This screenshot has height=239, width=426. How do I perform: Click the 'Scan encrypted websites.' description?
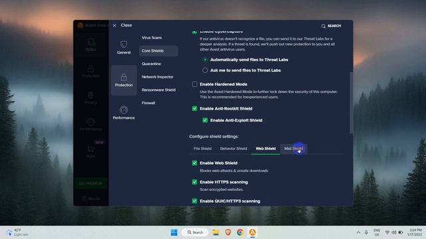222,189
